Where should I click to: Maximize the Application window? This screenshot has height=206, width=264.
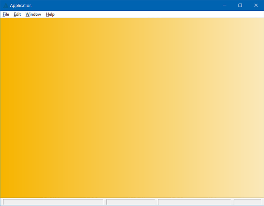pyautogui.click(x=240, y=5)
